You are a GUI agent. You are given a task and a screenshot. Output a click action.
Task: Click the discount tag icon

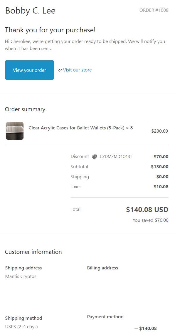tap(94, 156)
